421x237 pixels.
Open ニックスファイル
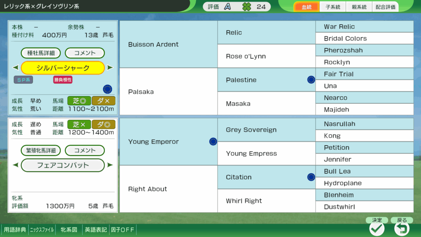click(42, 230)
